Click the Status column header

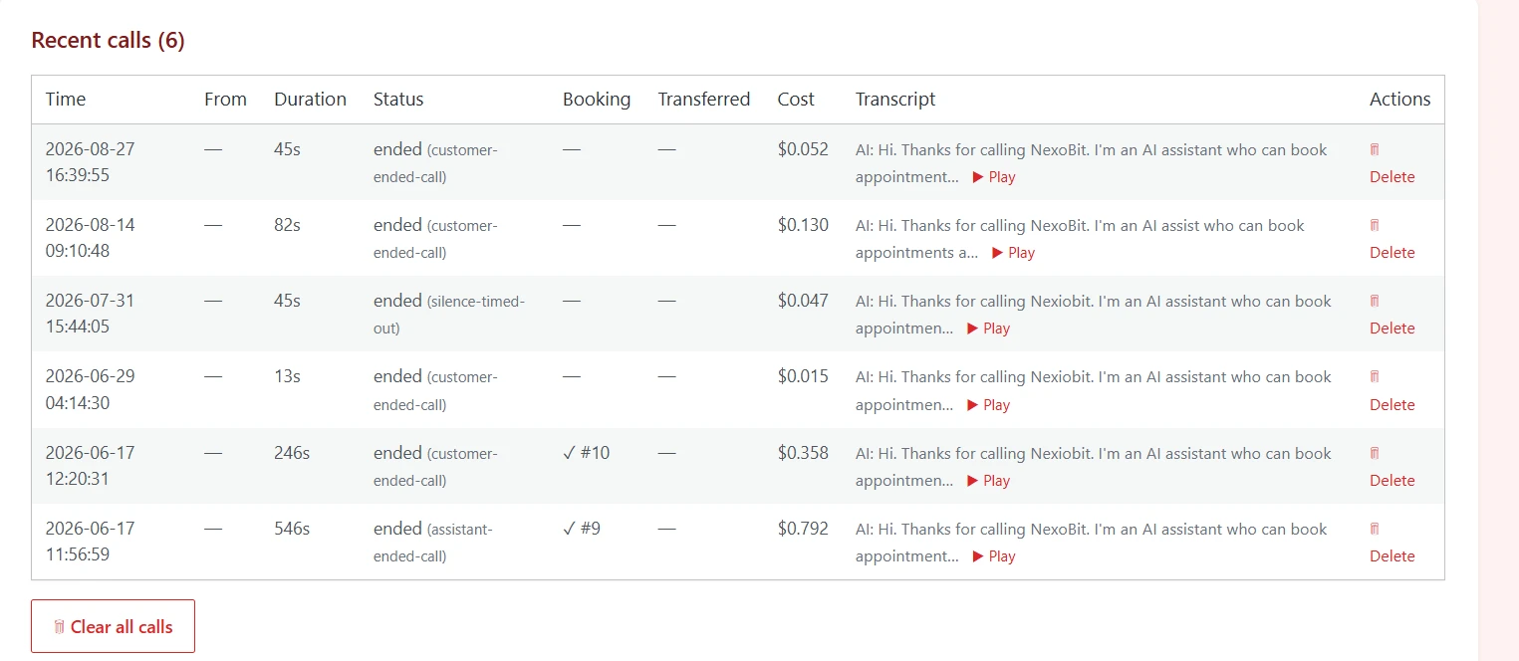point(398,100)
